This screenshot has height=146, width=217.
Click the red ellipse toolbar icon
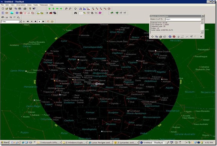tap(21, 13)
